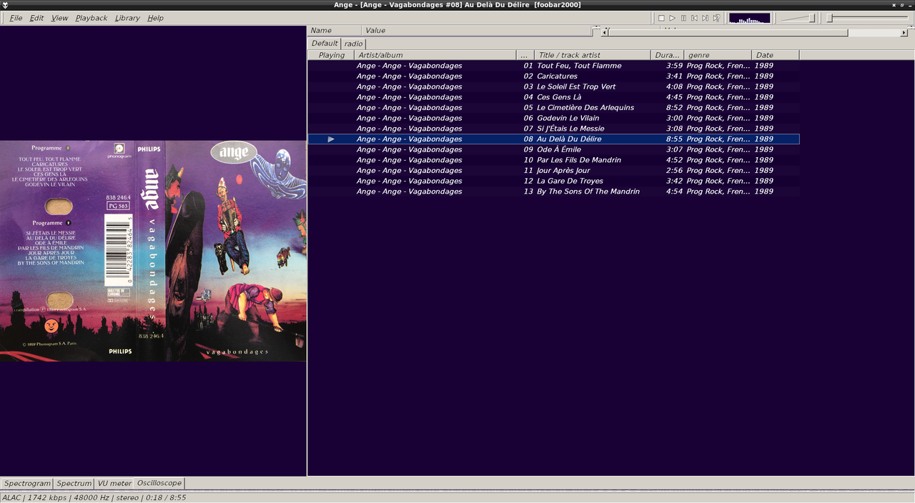Click the window menu icon in title bar

5,5
